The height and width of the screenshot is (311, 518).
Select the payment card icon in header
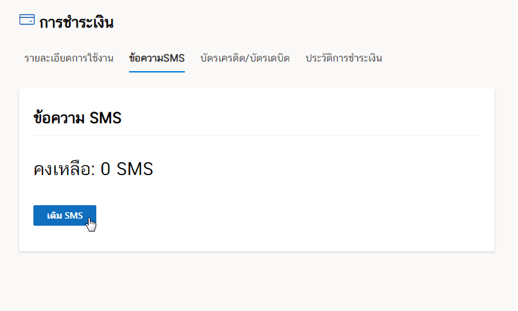[x=27, y=19]
